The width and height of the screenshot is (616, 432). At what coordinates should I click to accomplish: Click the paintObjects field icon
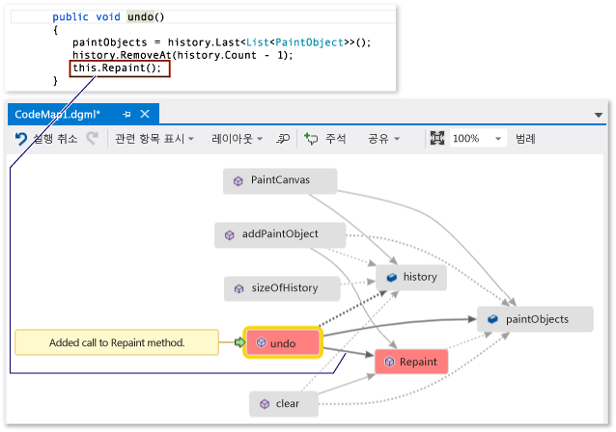pos(492,319)
